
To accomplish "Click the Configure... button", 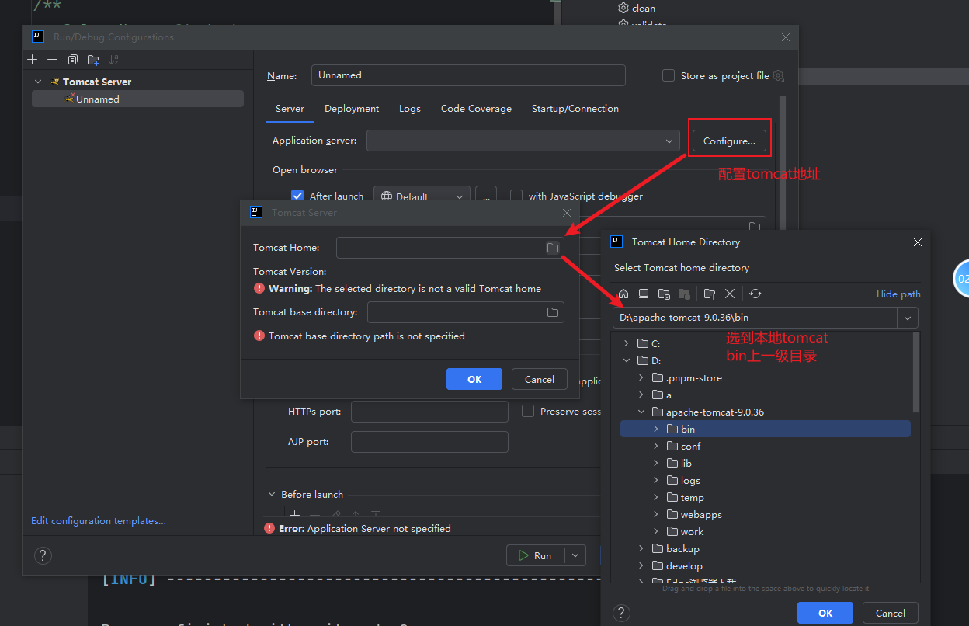I will pyautogui.click(x=729, y=141).
